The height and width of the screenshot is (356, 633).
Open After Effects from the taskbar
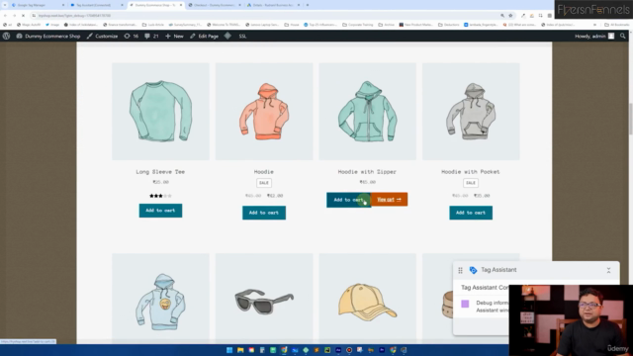point(338,350)
